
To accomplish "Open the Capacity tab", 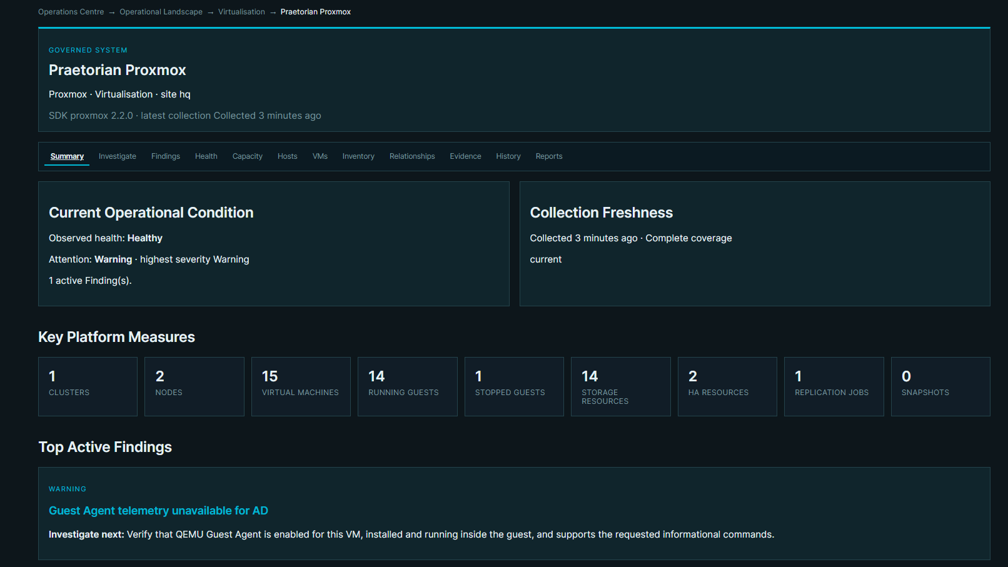I will click(248, 156).
